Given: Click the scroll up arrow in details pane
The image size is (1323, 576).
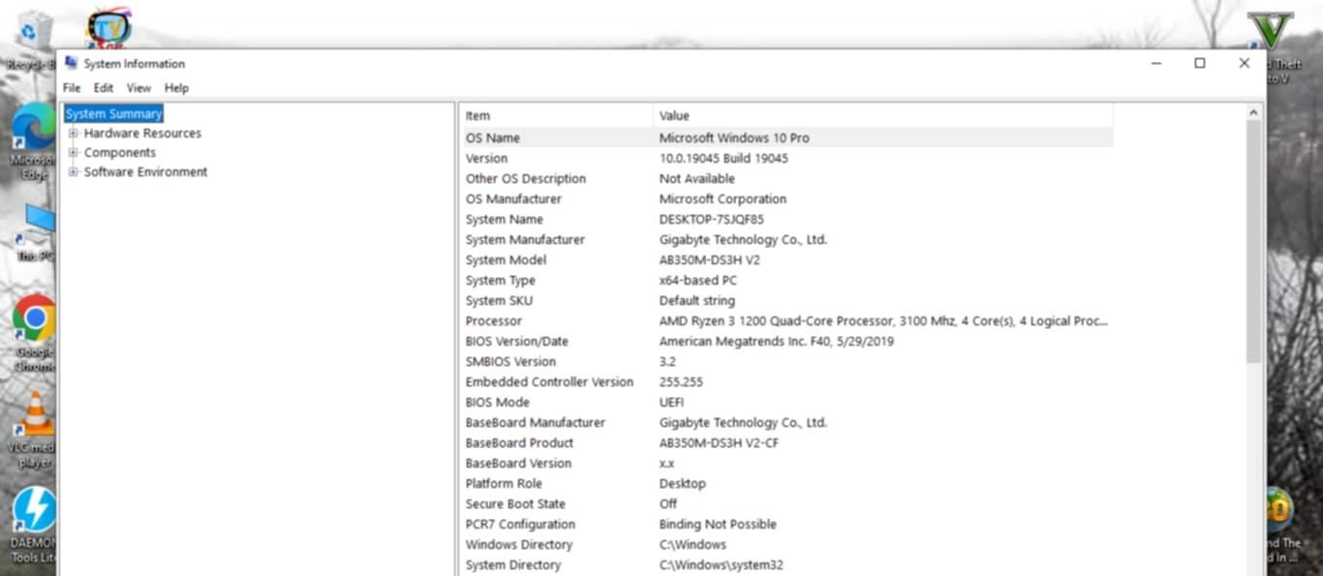Looking at the screenshot, I should (x=1253, y=113).
